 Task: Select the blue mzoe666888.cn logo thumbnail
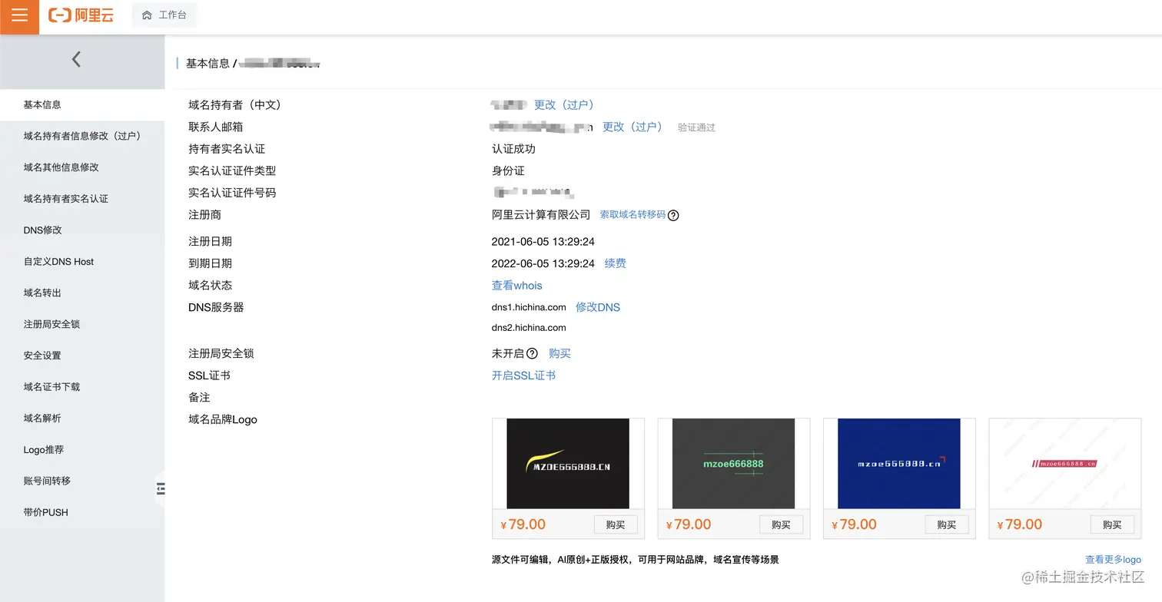tap(899, 463)
